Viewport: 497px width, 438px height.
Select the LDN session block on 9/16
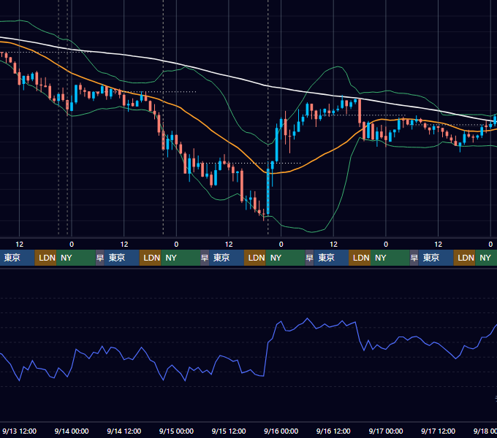(360, 258)
